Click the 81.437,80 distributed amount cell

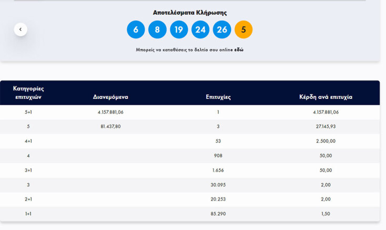tap(110, 127)
